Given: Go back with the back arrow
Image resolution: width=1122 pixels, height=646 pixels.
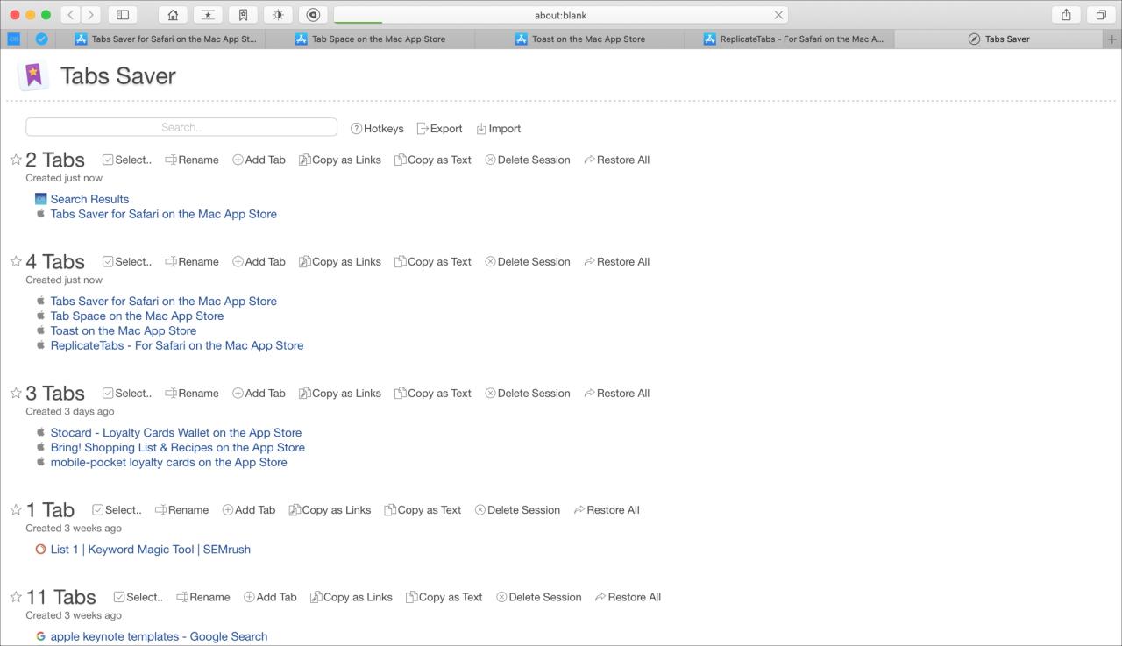Looking at the screenshot, I should point(71,15).
